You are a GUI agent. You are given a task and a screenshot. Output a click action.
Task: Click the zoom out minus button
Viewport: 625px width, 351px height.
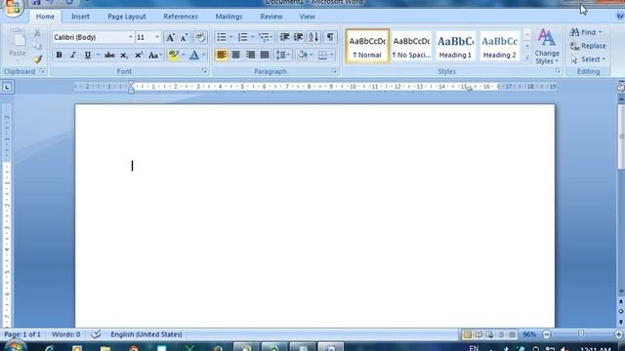547,334
